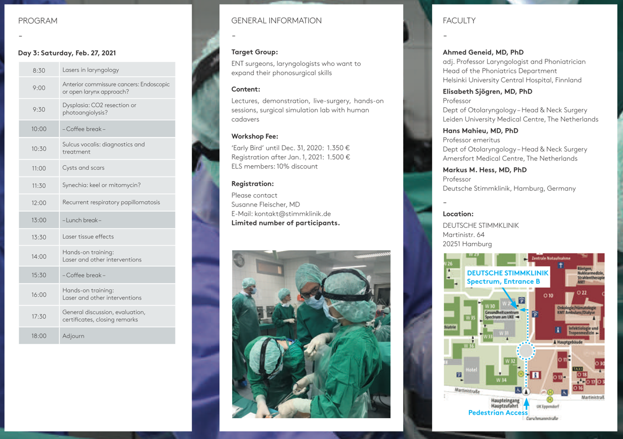
Task: Click the 8:30 time cell
Action: [39, 70]
